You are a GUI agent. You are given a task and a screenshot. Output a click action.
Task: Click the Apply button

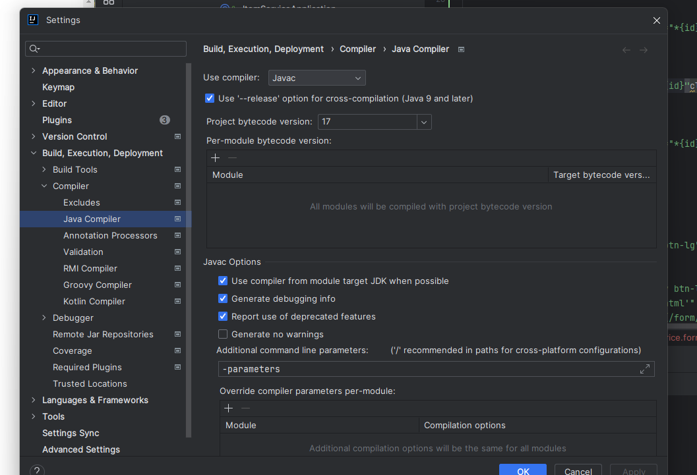(634, 470)
